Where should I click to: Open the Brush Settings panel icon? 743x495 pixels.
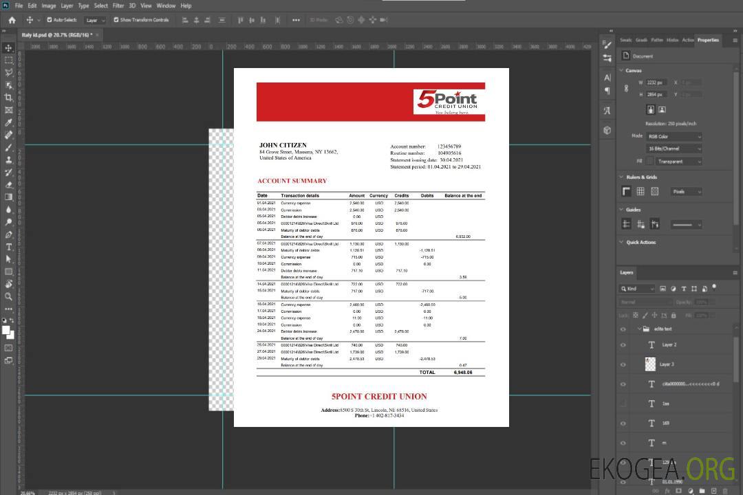(607, 45)
